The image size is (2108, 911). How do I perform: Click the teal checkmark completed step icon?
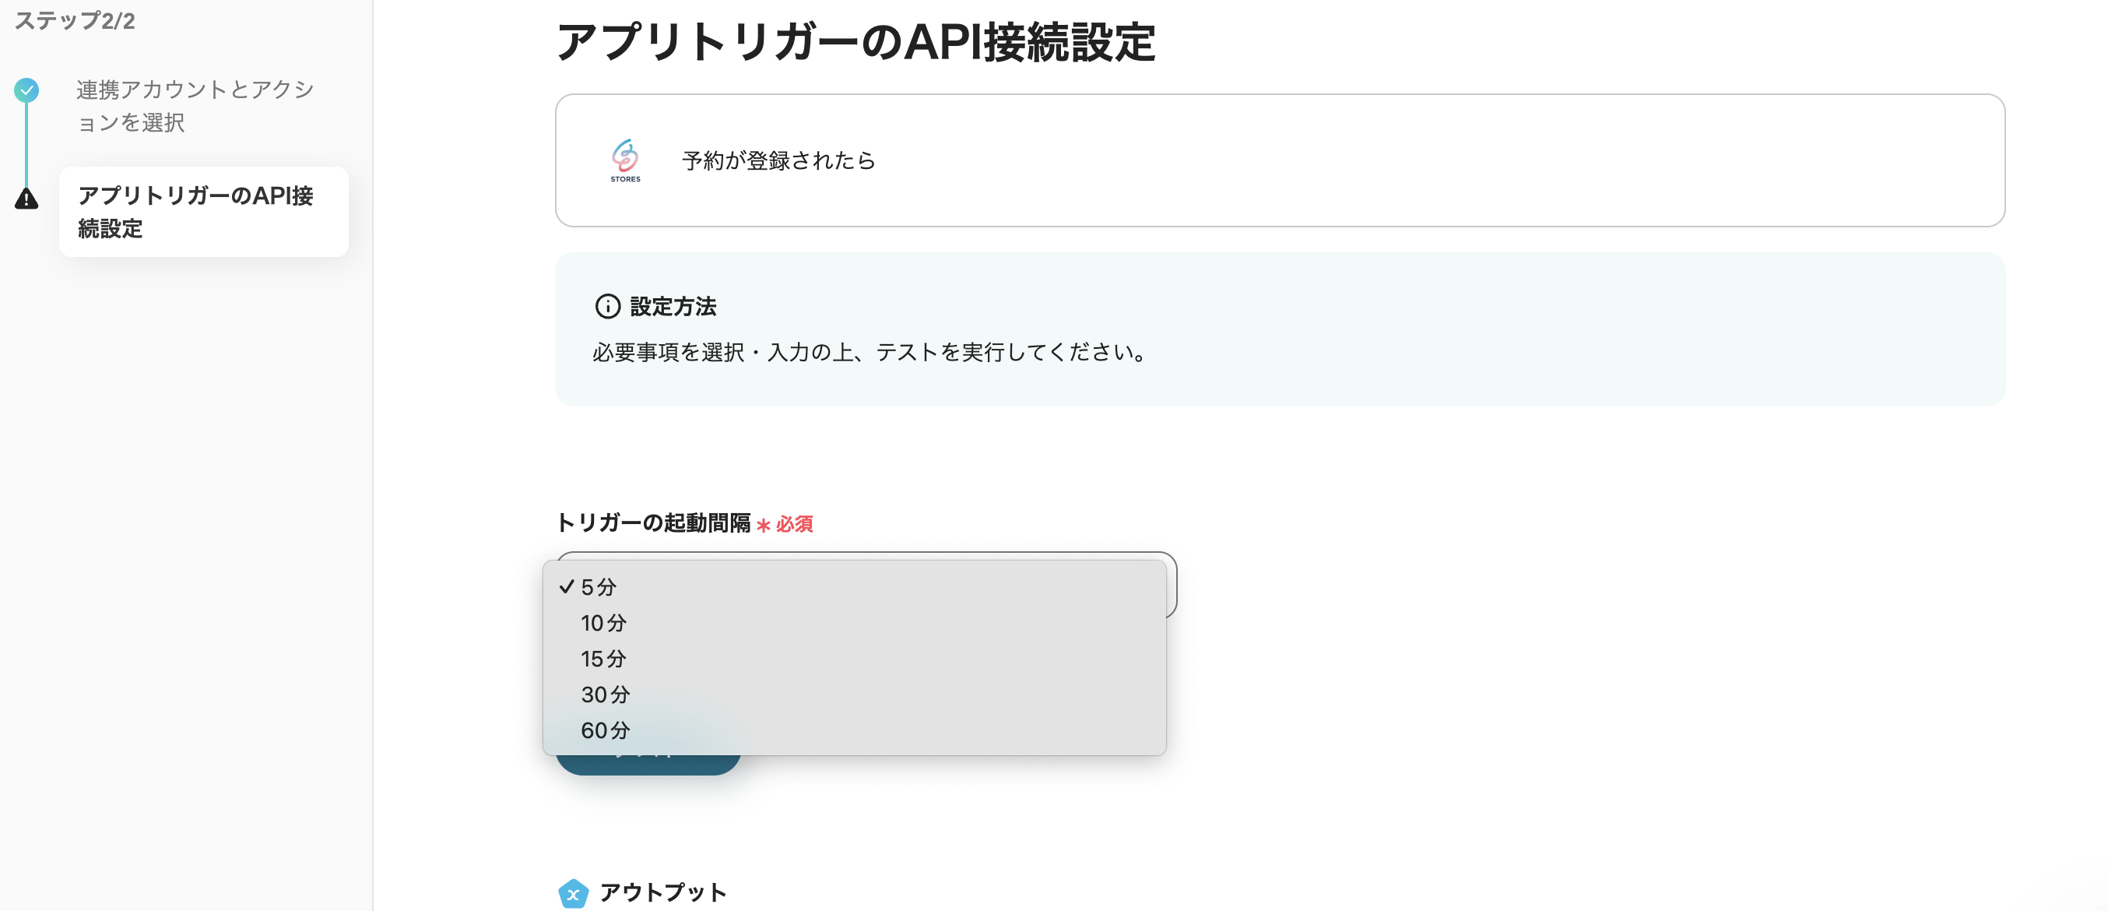pyautogui.click(x=26, y=90)
